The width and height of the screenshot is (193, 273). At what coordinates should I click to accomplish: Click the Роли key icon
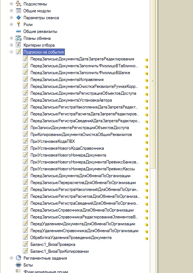tap(19, 24)
